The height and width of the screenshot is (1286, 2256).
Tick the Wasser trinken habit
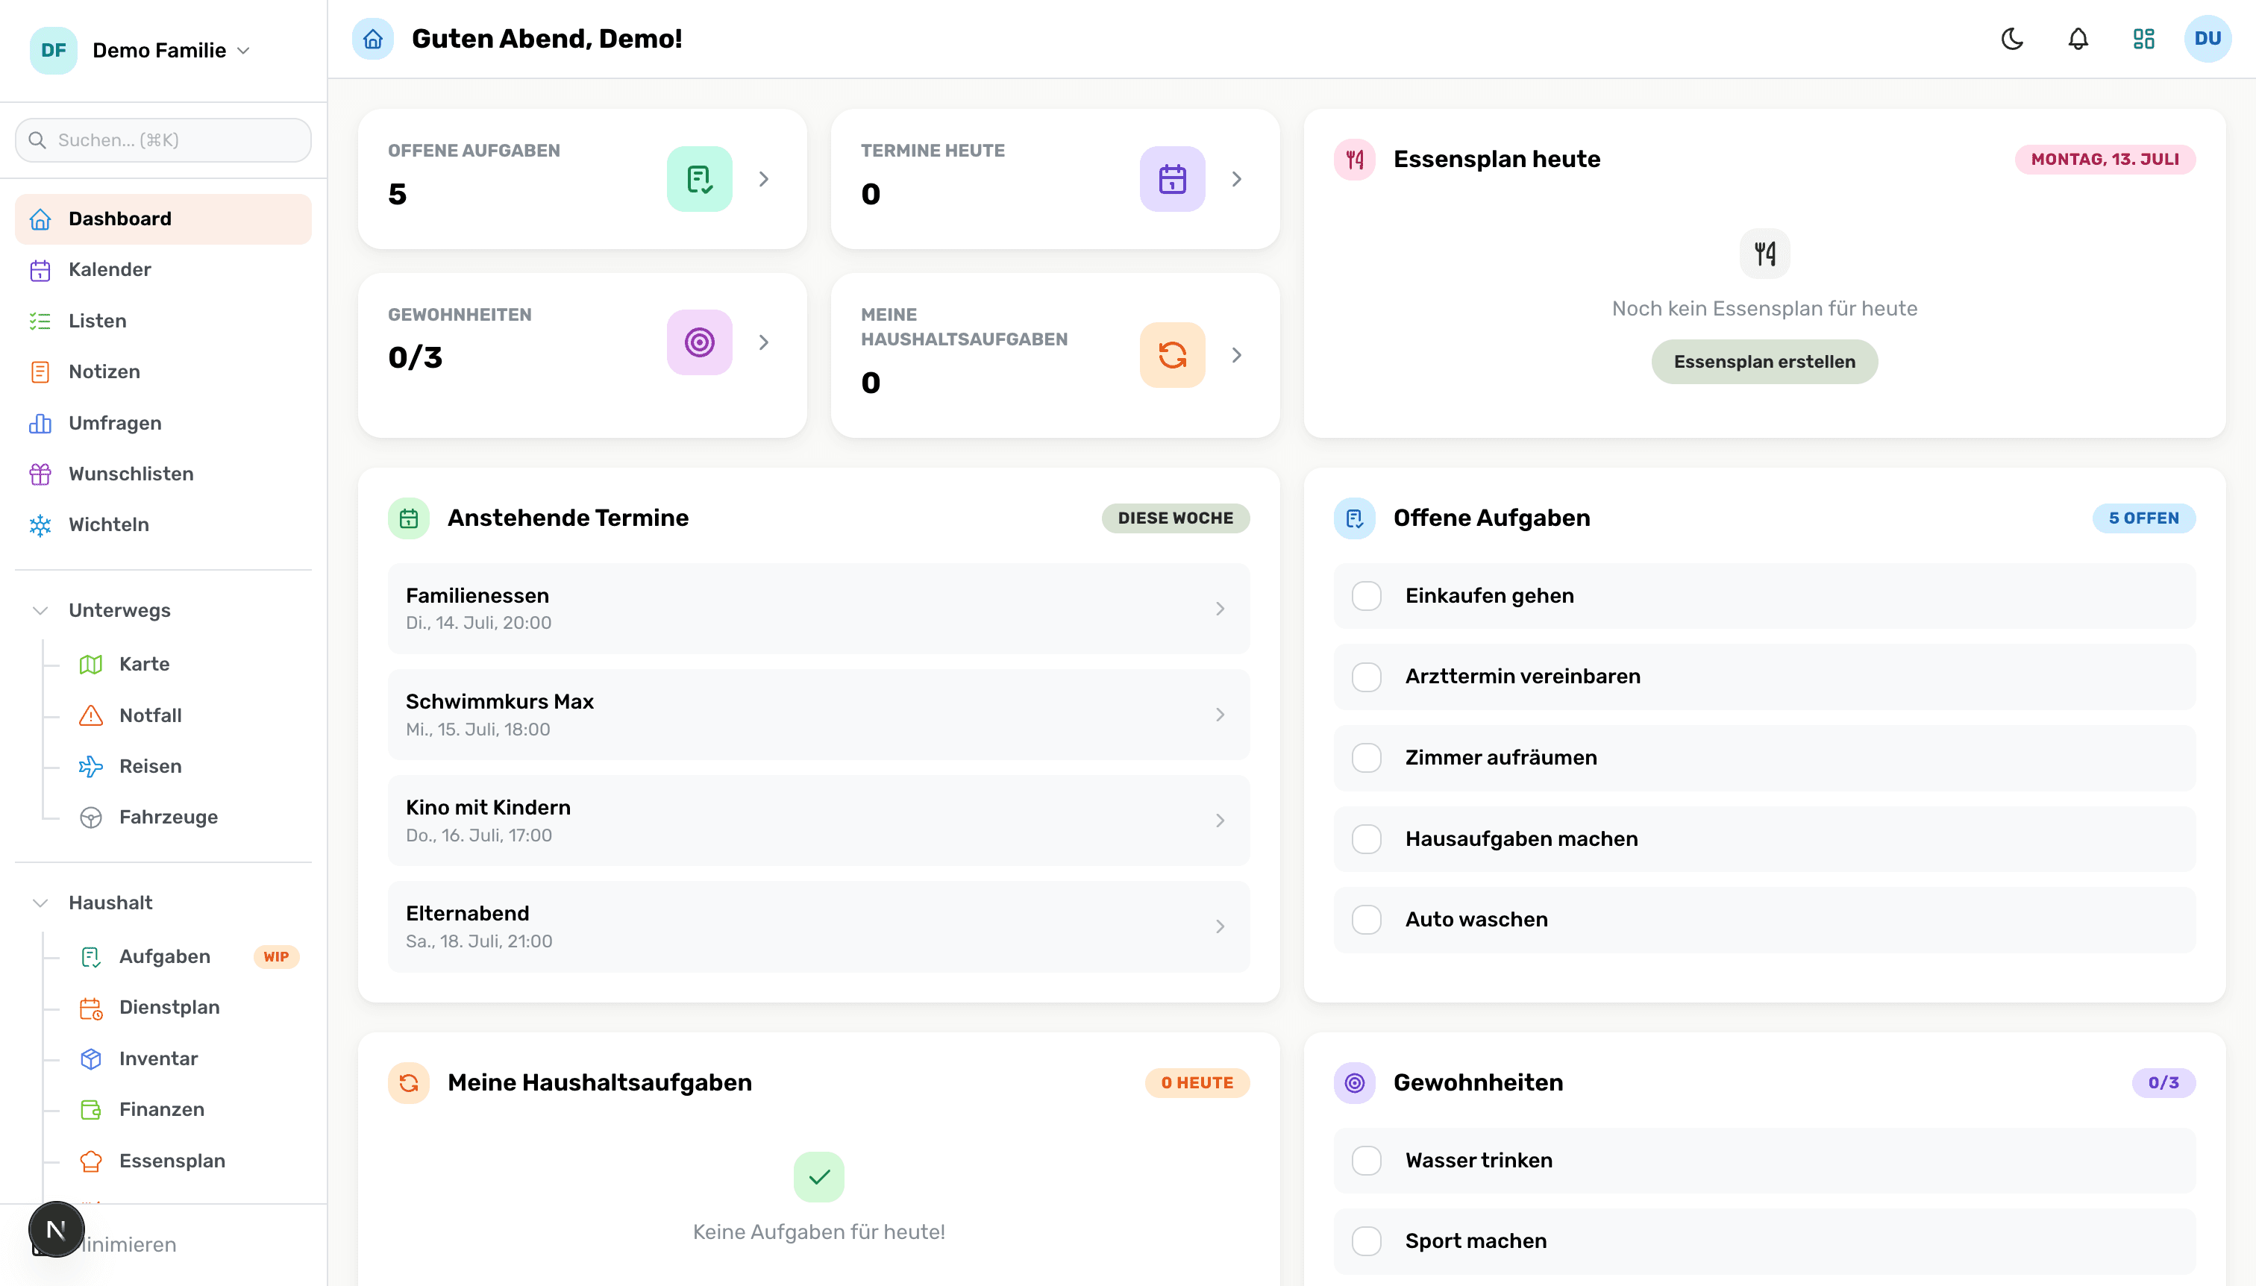tap(1367, 1161)
